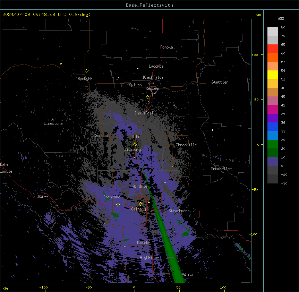Click the 80 value label in dBZ legend
Screen dimensions: 299x292
click(283, 27)
